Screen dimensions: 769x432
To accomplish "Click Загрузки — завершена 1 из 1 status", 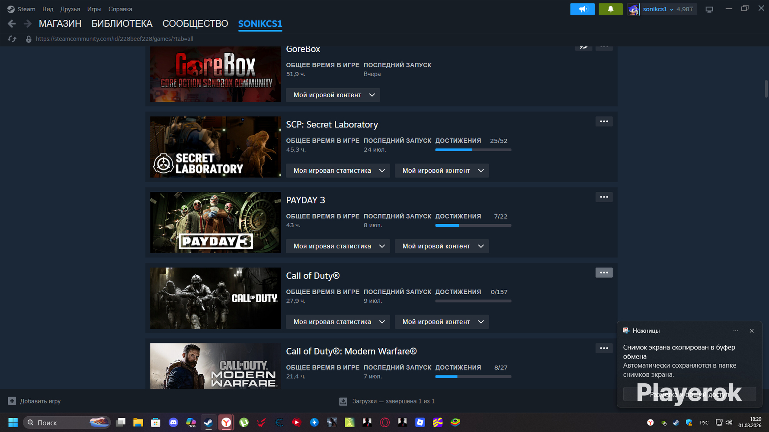I will click(394, 401).
